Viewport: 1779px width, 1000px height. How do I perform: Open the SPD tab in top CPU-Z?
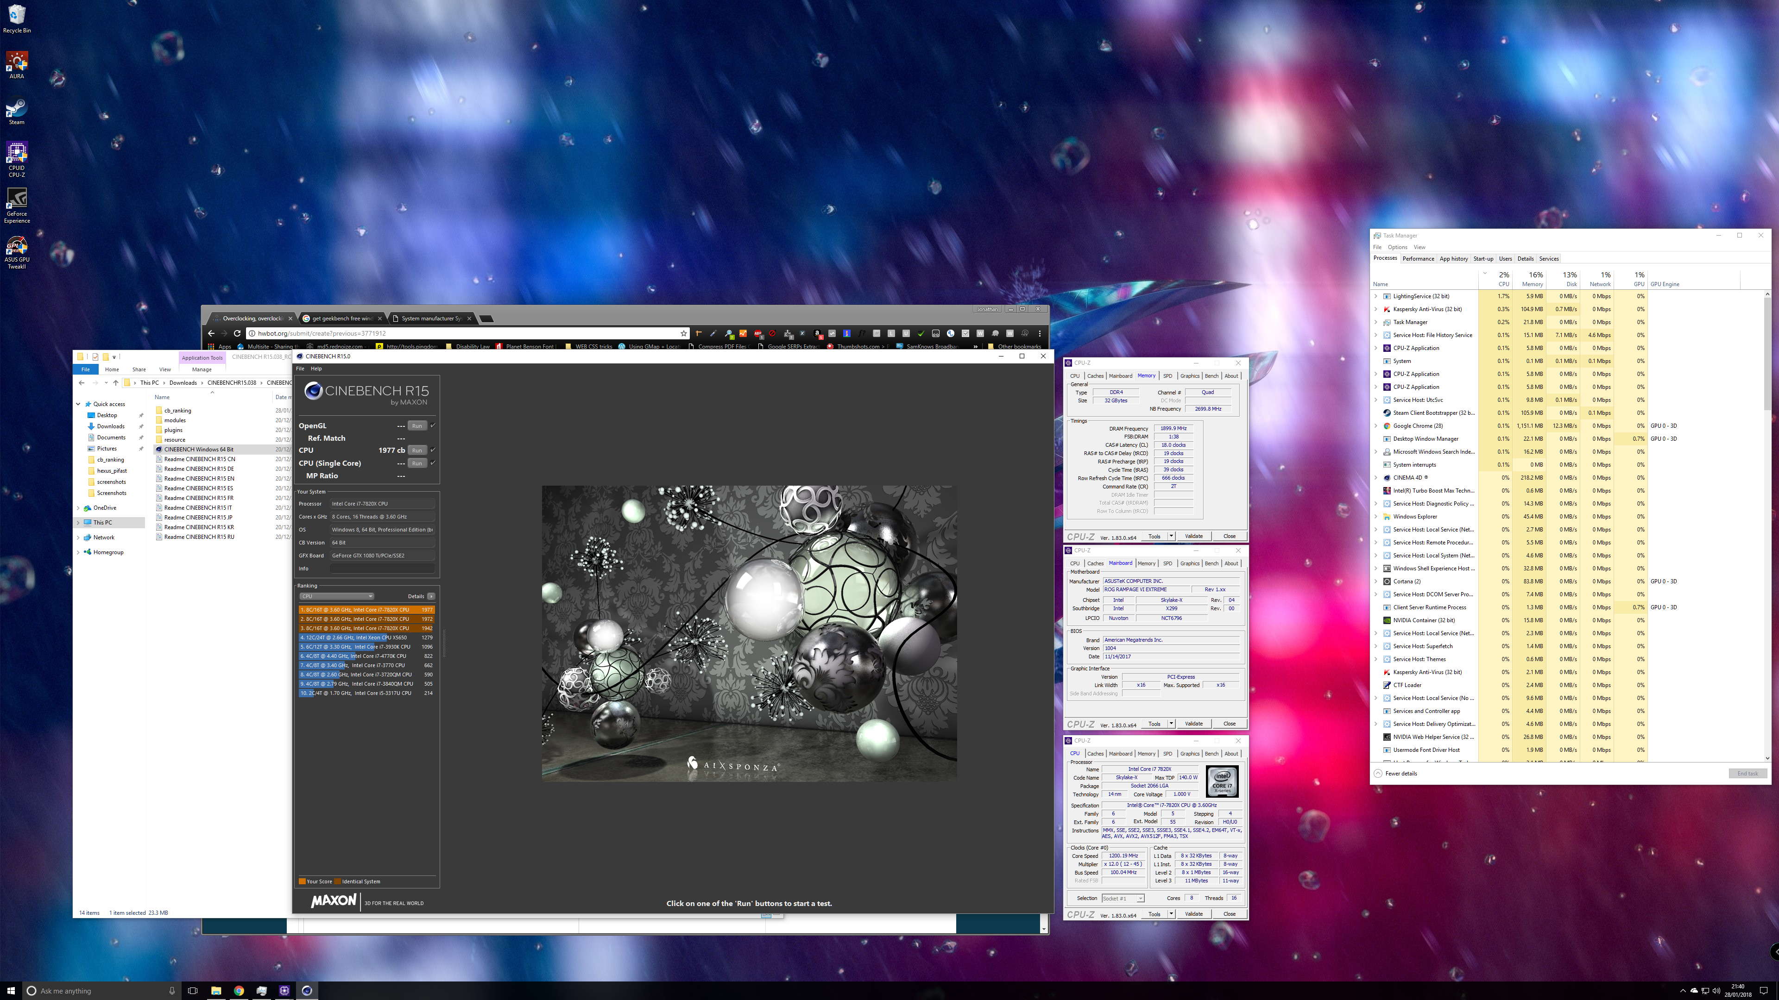(1168, 376)
